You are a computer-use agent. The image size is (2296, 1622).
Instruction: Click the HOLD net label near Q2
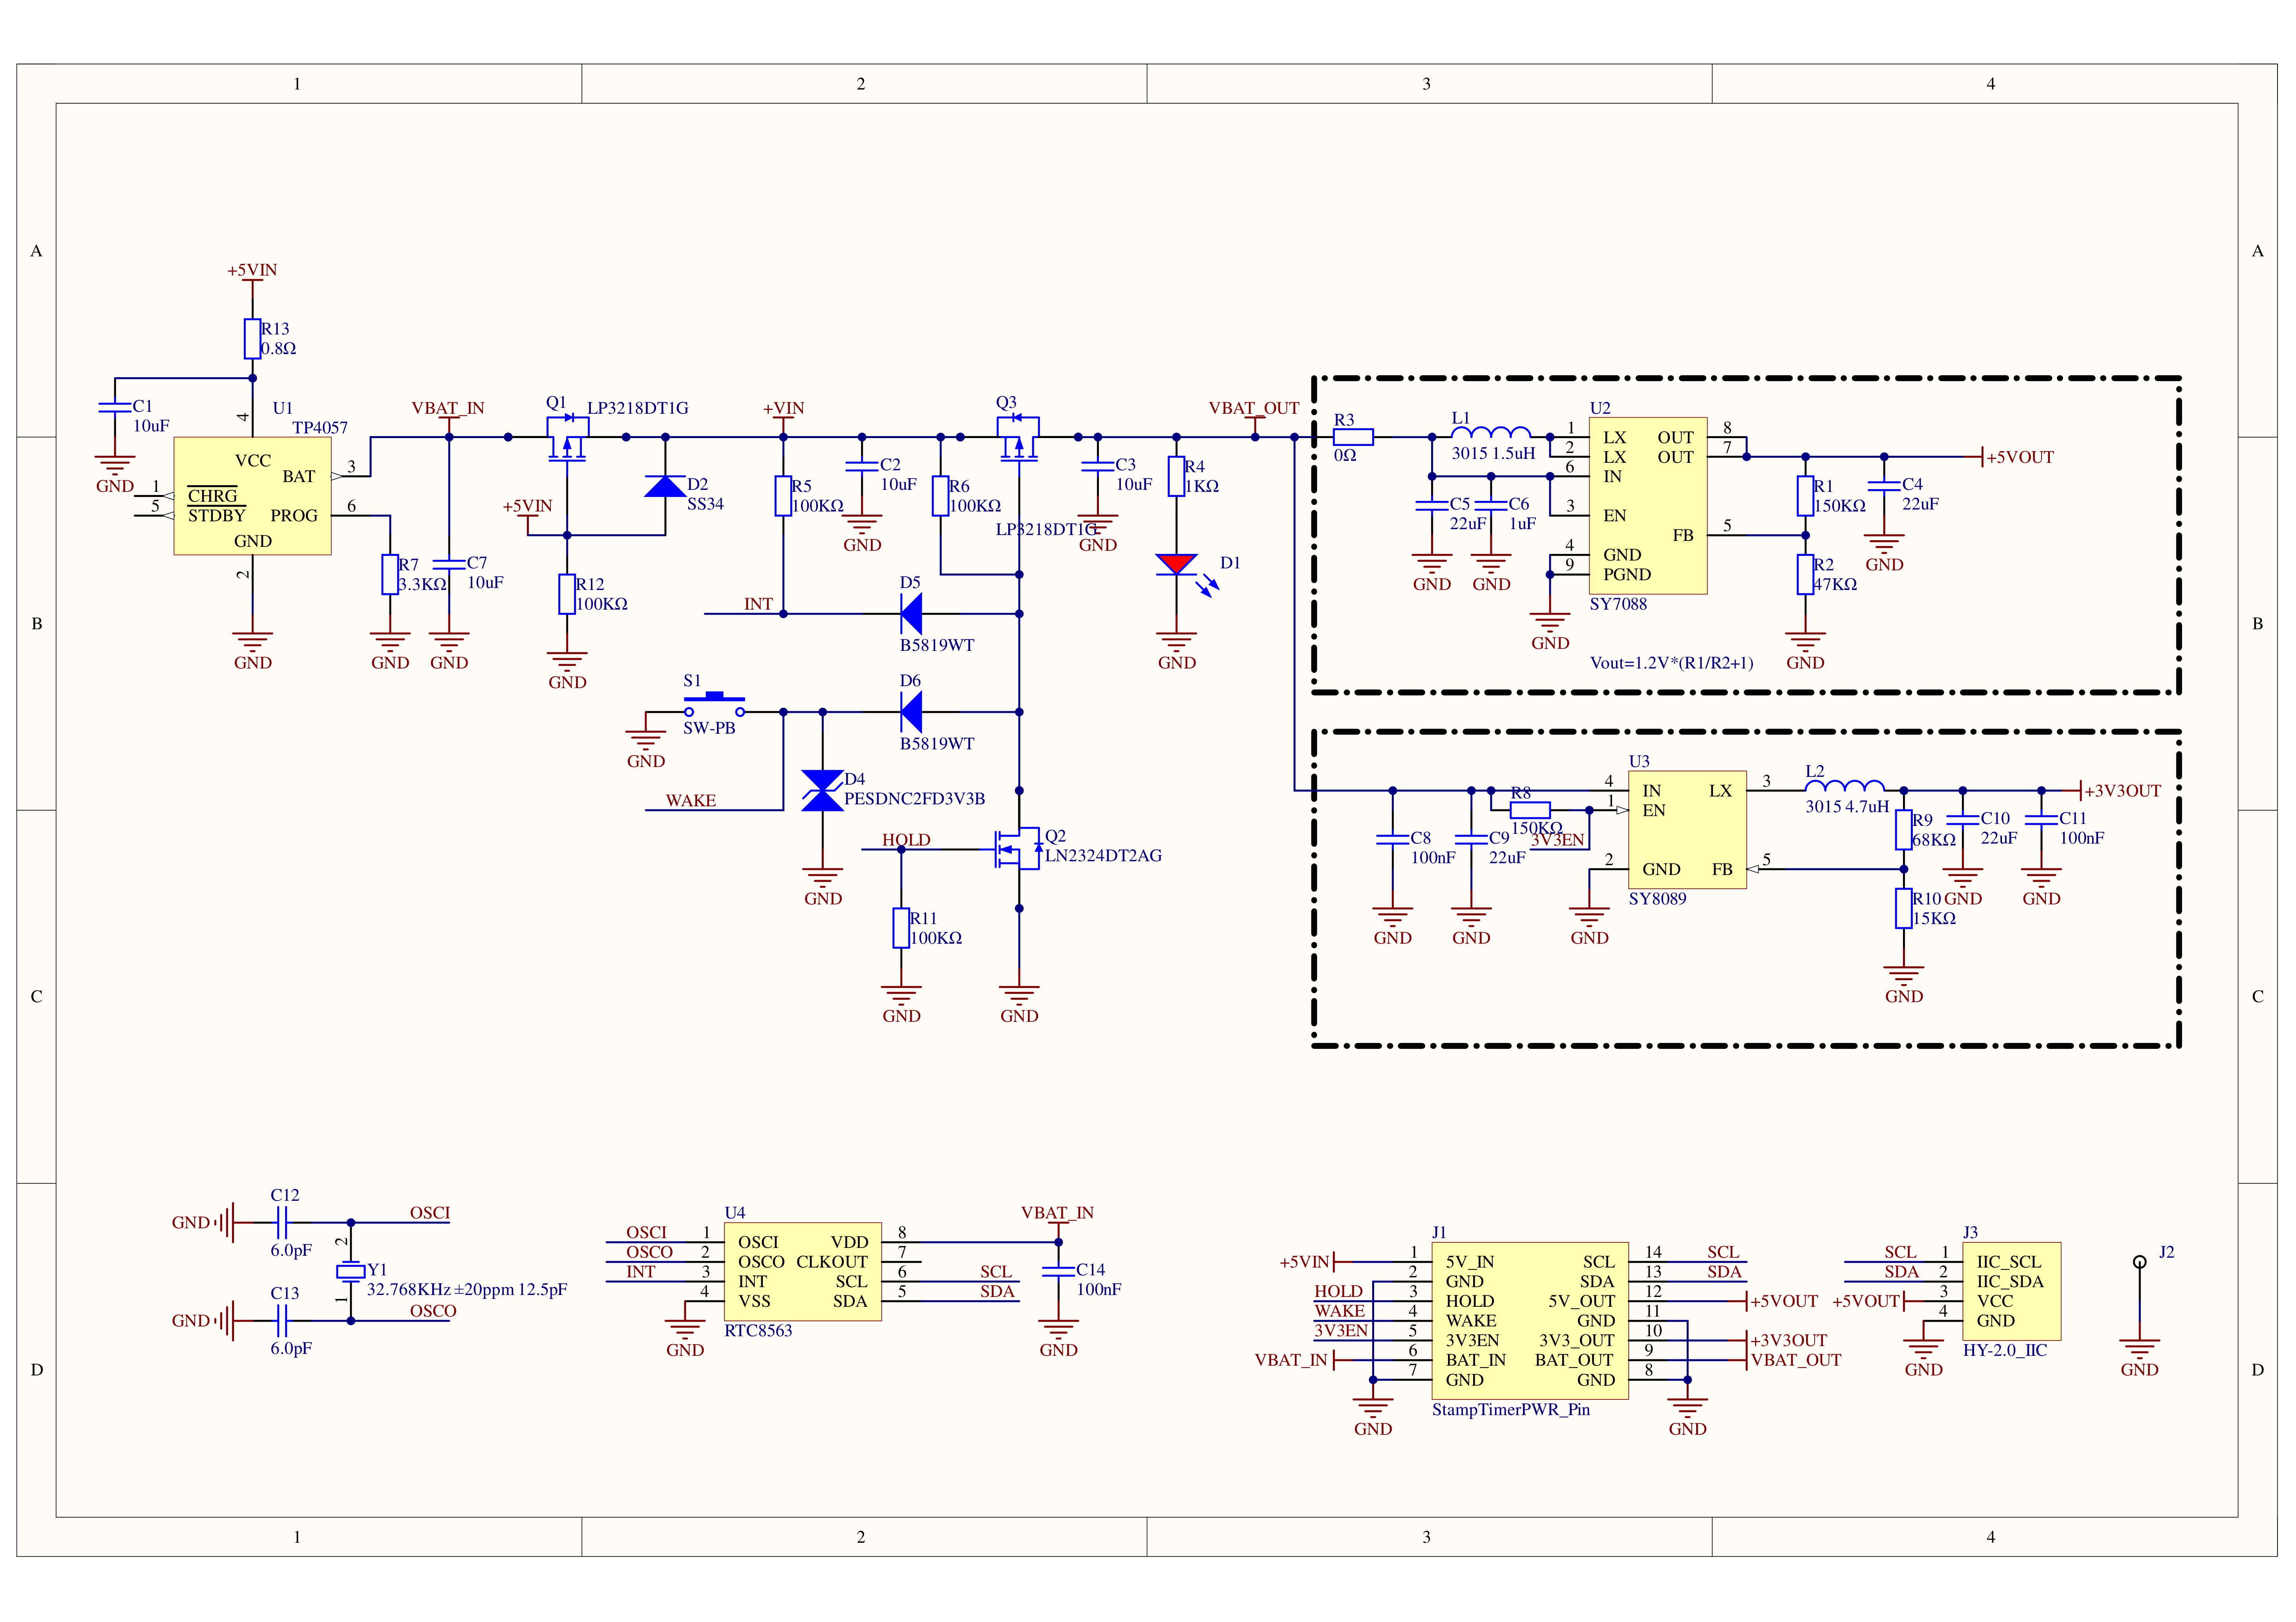906,840
